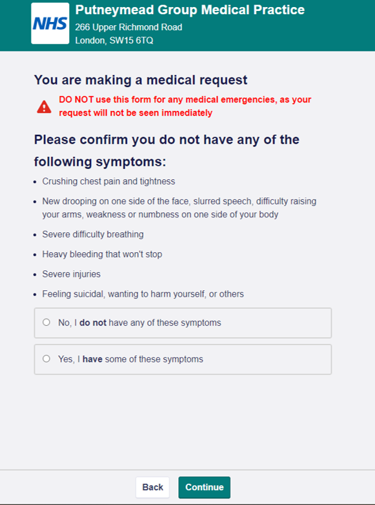The width and height of the screenshot is (375, 505).
Task: Click the Continue button
Action: (x=205, y=488)
